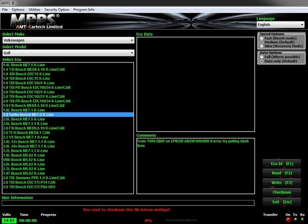The image size is (308, 224).
Task: Click the red On indicator LED
Action: (x=287, y=220)
